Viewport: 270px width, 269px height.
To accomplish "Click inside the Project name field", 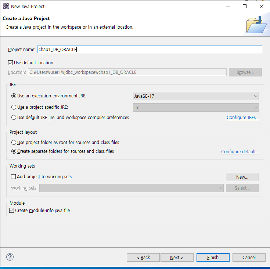I will 150,49.
